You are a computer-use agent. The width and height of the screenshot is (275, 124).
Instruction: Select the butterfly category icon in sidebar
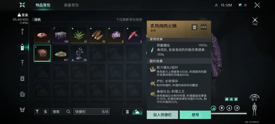[22, 110]
